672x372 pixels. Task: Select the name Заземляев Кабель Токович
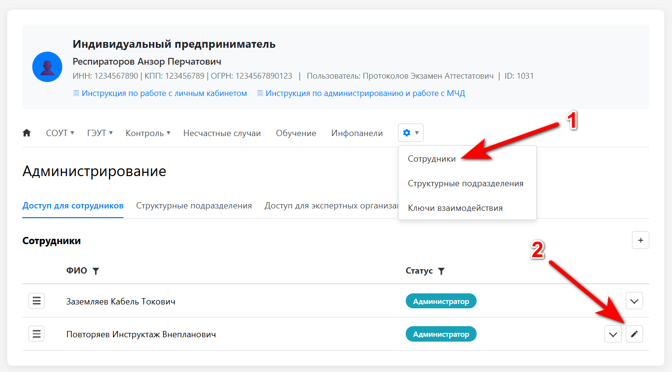[121, 302]
